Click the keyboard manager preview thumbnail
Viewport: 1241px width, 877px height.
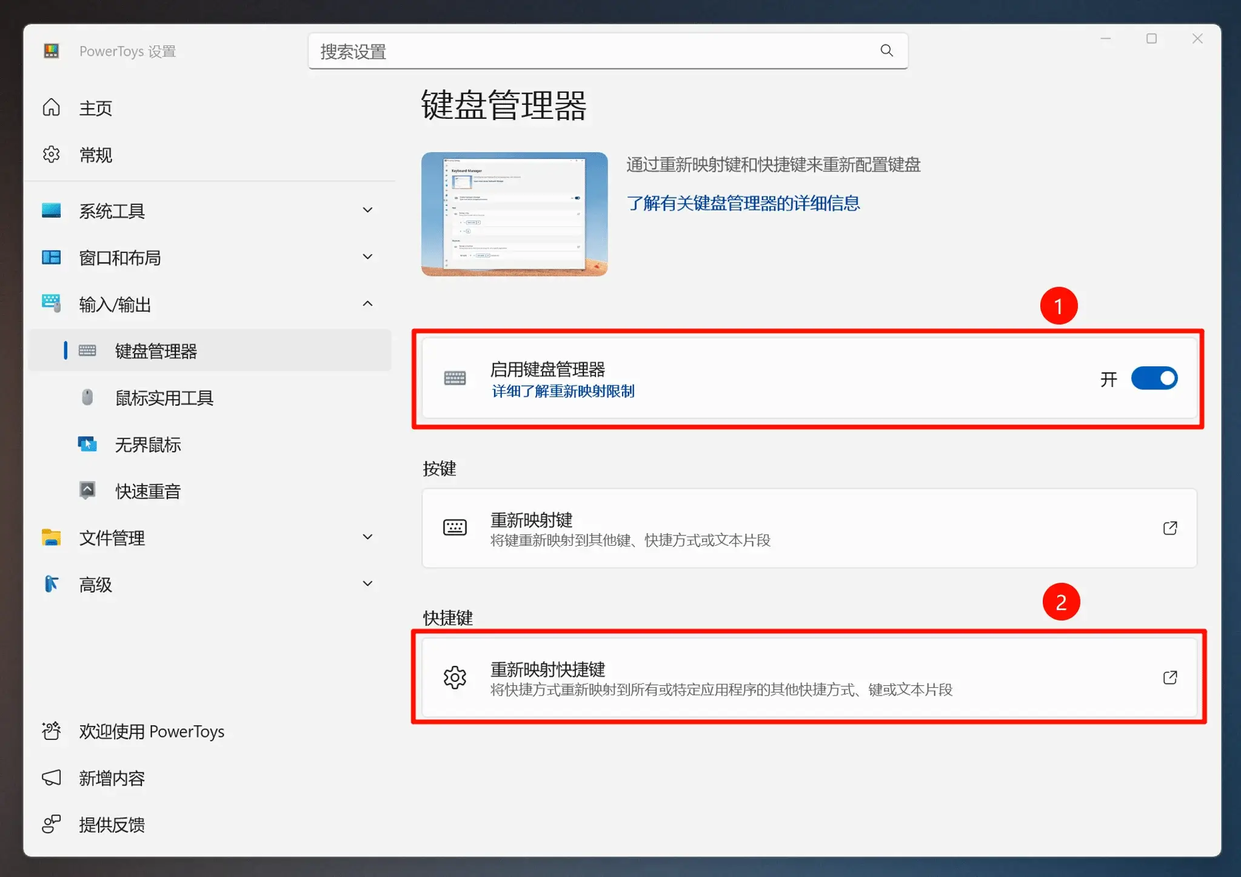[x=514, y=214]
